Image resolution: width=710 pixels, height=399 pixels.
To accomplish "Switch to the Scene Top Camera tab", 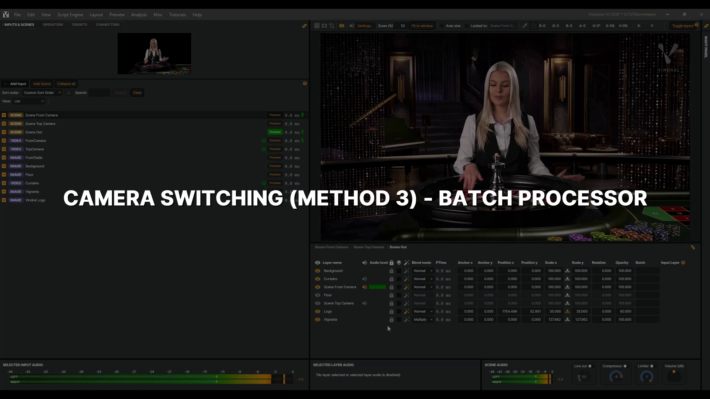I will 369,247.
